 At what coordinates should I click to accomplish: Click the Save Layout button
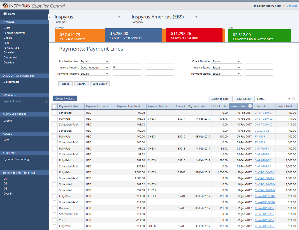click(244, 99)
